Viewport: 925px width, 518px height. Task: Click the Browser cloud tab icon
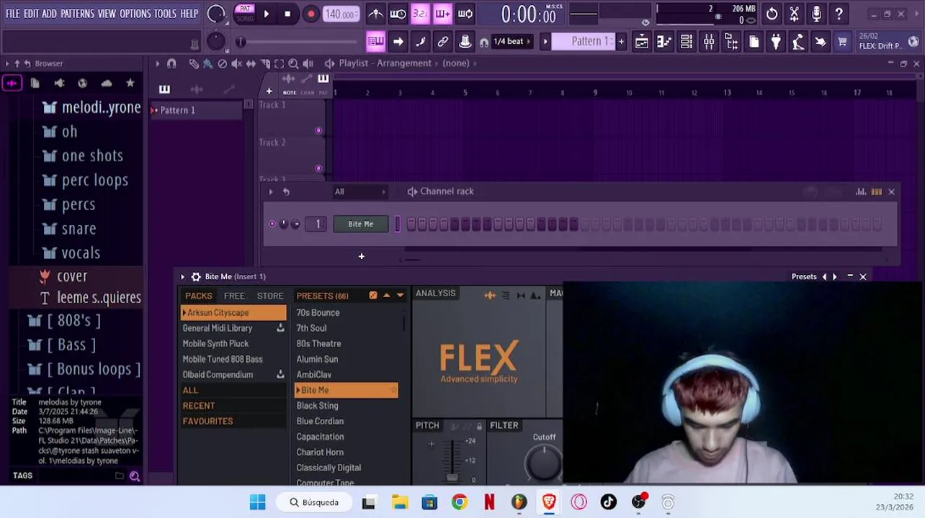(x=107, y=83)
